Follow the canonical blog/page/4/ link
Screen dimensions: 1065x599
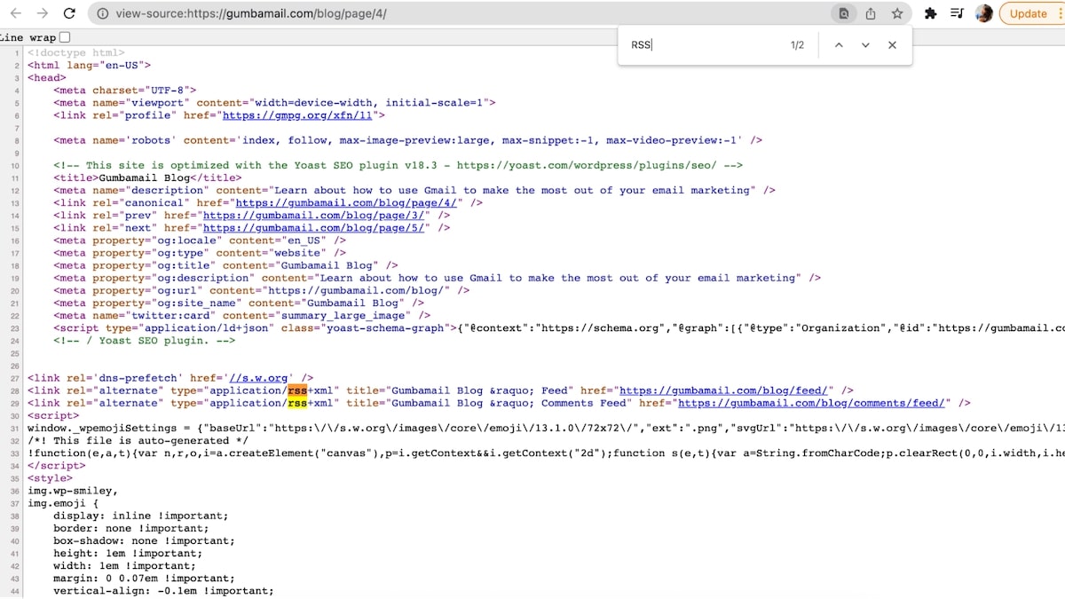click(x=347, y=202)
